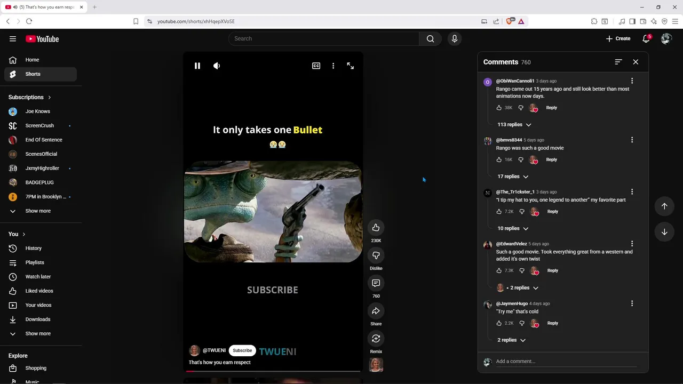Open Liked videos
Screen dimensions: 683x384
pos(41,291)
